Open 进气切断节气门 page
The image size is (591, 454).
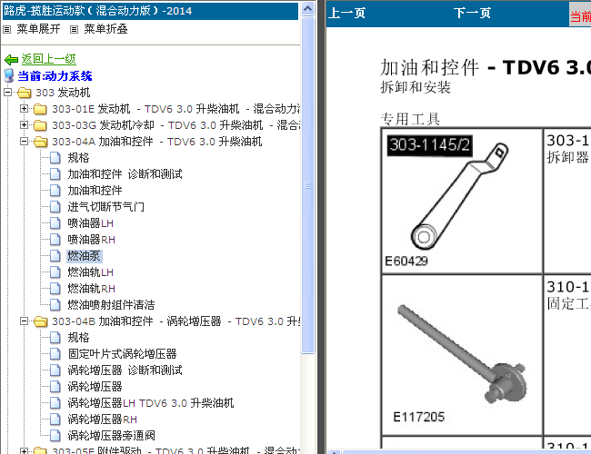coord(105,207)
